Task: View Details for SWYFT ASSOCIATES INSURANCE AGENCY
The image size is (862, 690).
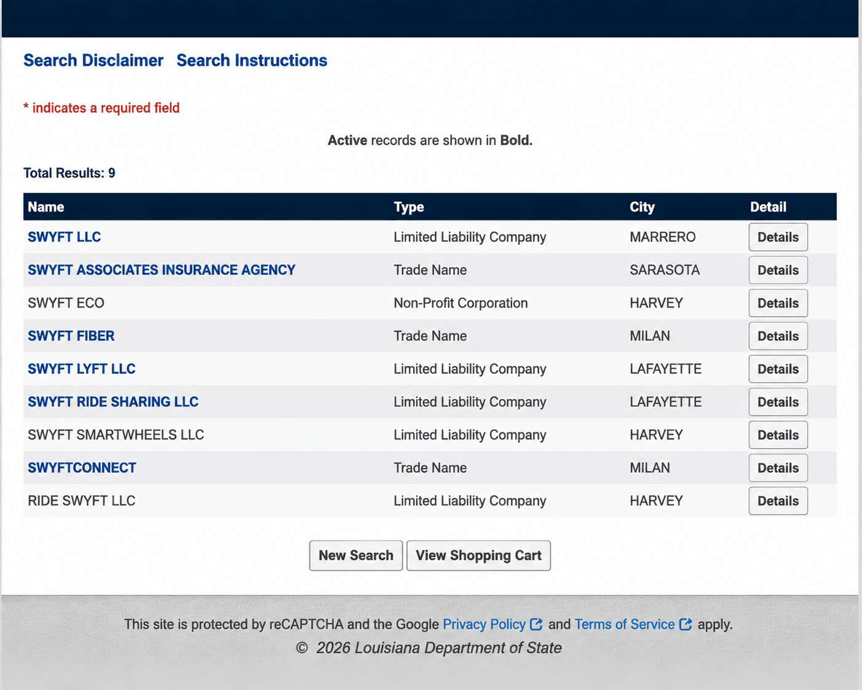Action: click(778, 270)
